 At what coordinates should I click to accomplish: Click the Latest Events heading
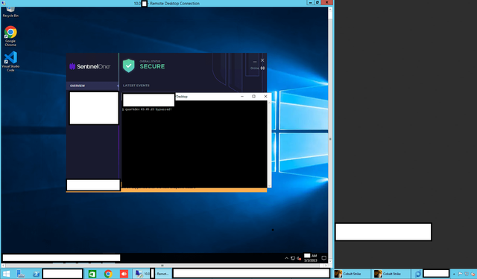click(x=136, y=86)
